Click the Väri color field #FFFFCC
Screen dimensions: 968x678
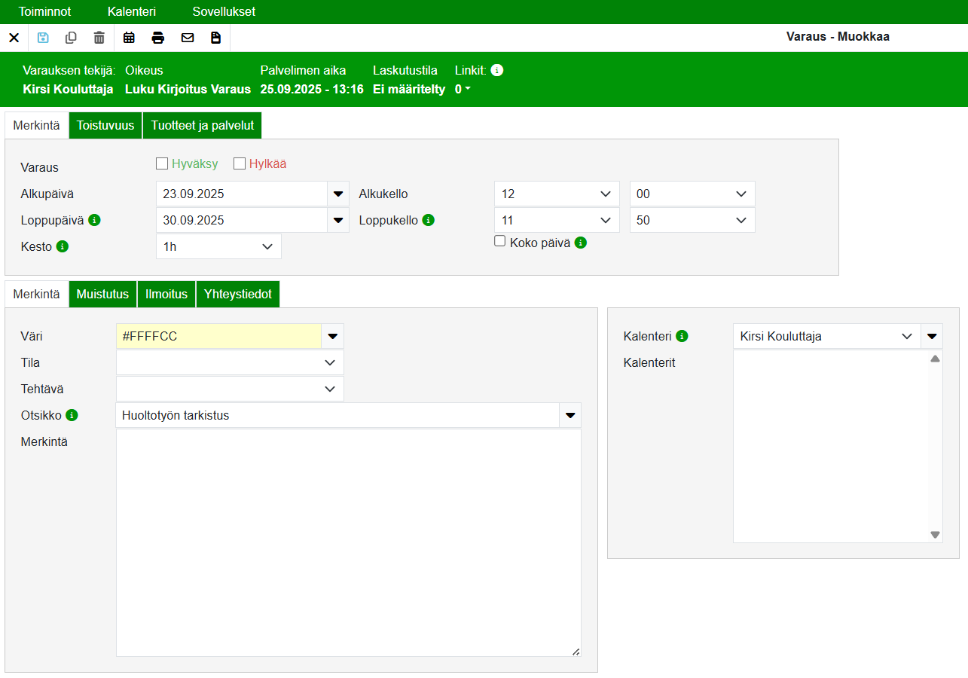coord(218,336)
